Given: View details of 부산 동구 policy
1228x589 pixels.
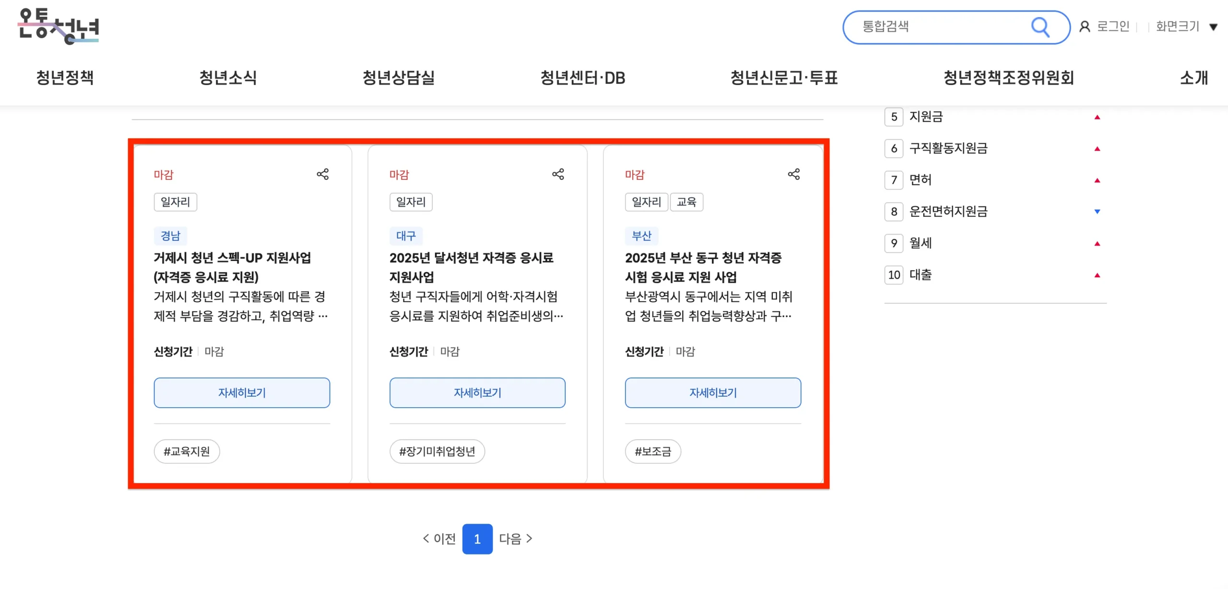Looking at the screenshot, I should tap(713, 393).
